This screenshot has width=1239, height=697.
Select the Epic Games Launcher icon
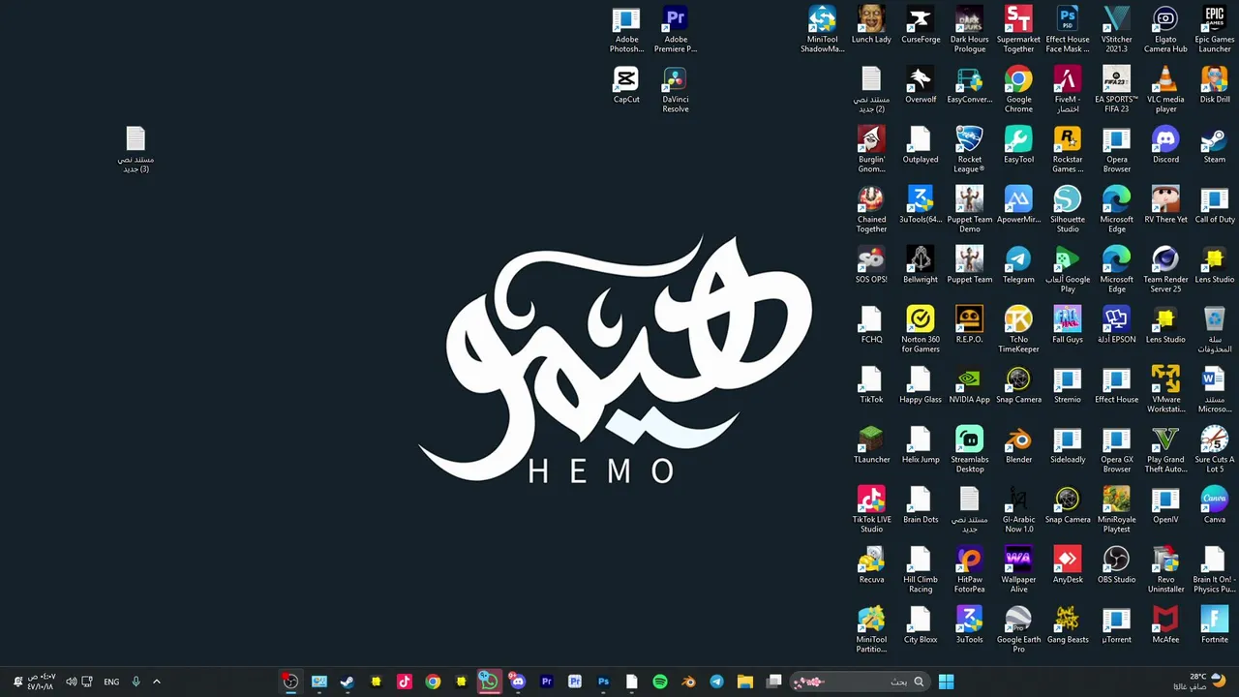pyautogui.click(x=1215, y=30)
